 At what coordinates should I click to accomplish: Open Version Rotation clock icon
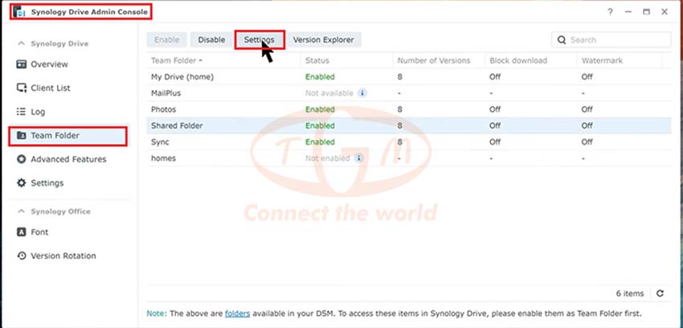(x=22, y=256)
